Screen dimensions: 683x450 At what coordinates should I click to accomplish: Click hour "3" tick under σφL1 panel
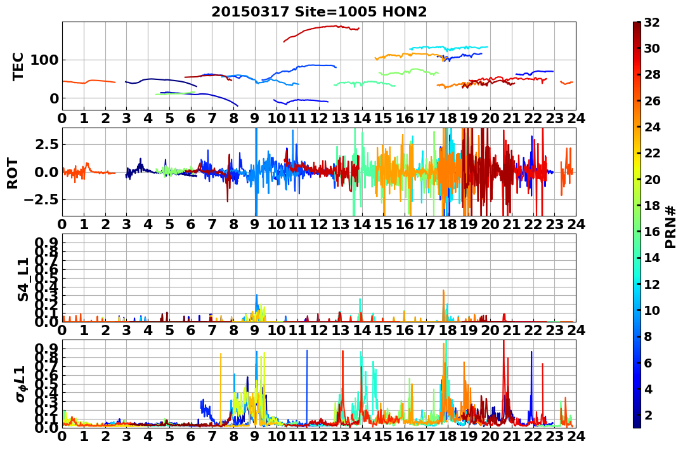pos(127,436)
